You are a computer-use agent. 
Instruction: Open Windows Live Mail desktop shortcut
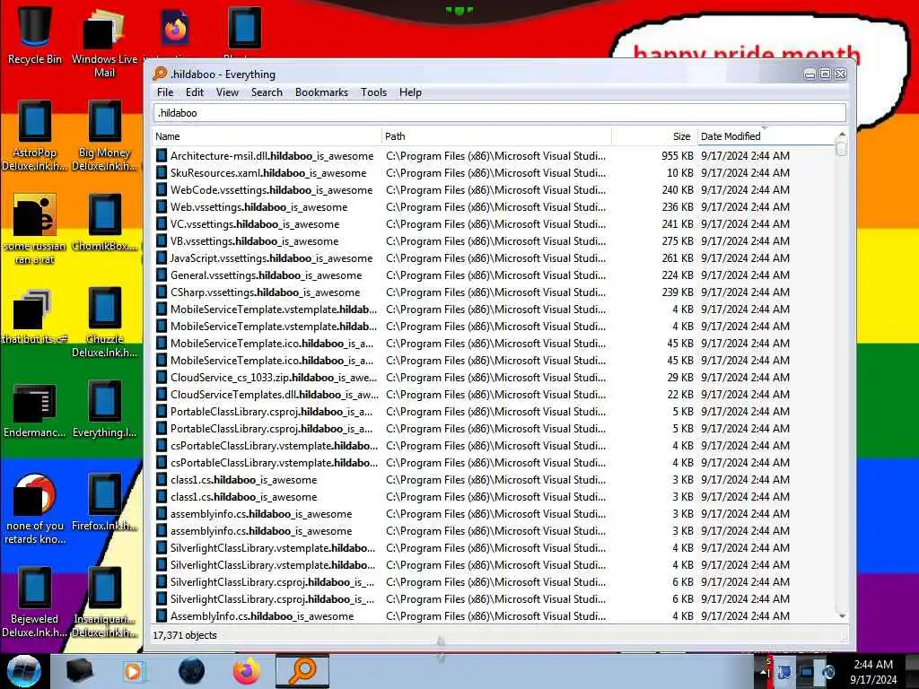tap(104, 44)
